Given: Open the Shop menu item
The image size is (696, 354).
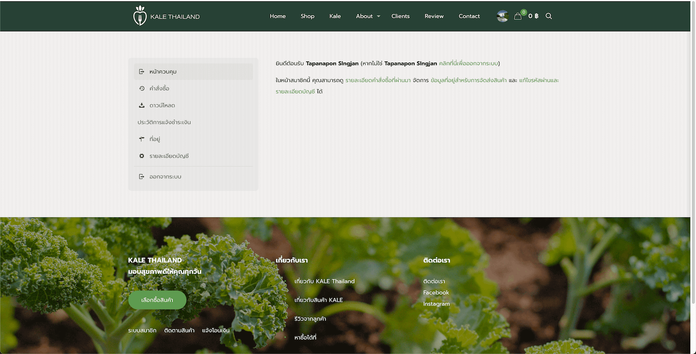Looking at the screenshot, I should (x=307, y=16).
